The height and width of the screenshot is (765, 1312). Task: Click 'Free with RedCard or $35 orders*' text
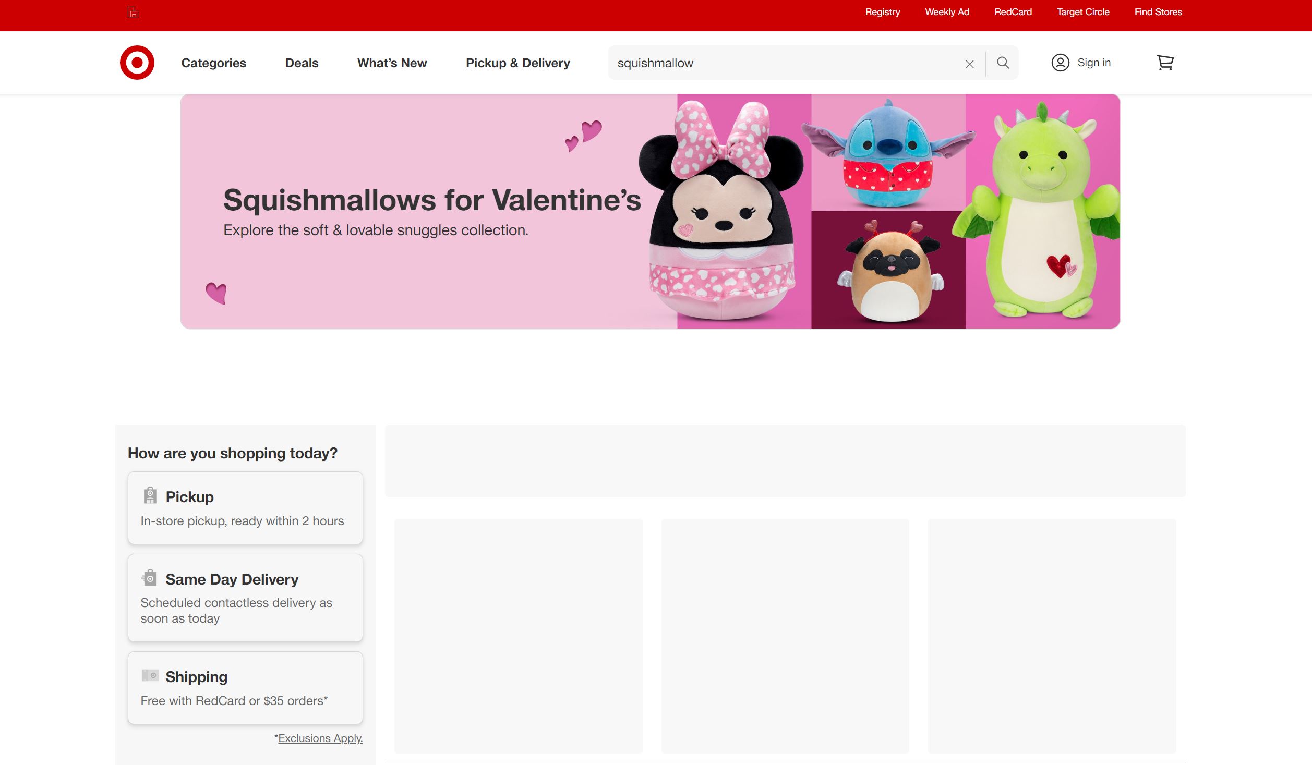point(234,701)
